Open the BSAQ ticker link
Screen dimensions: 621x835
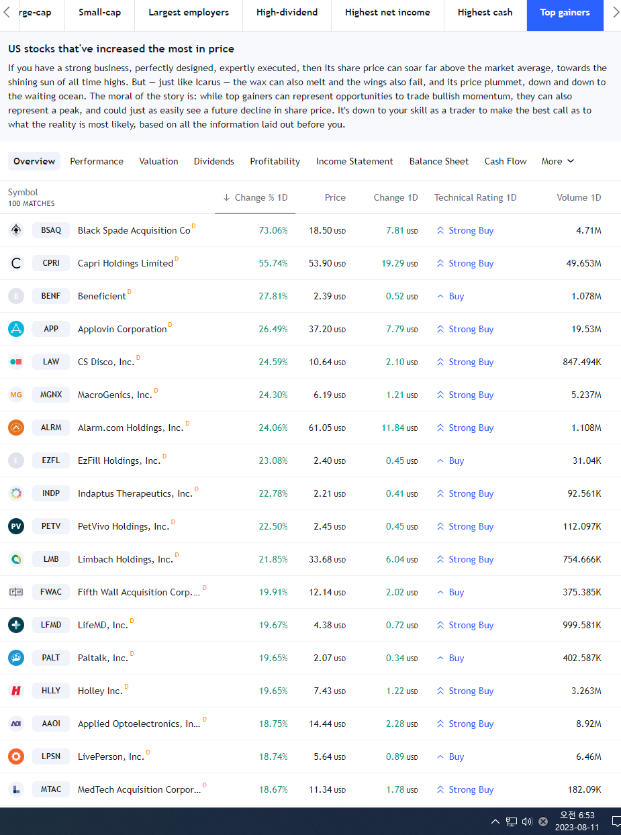(x=51, y=230)
